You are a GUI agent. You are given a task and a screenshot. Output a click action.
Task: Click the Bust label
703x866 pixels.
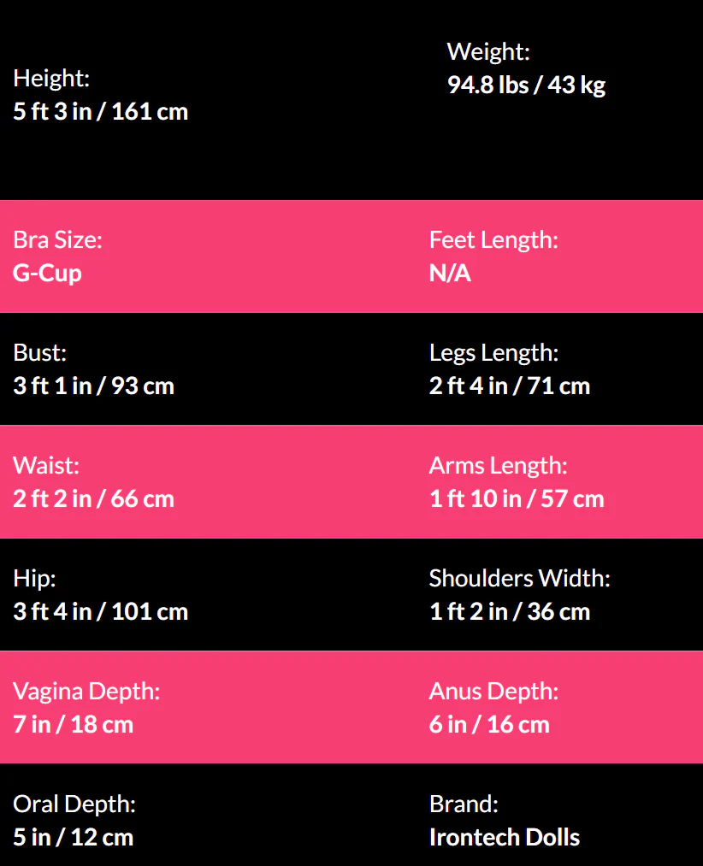39,352
